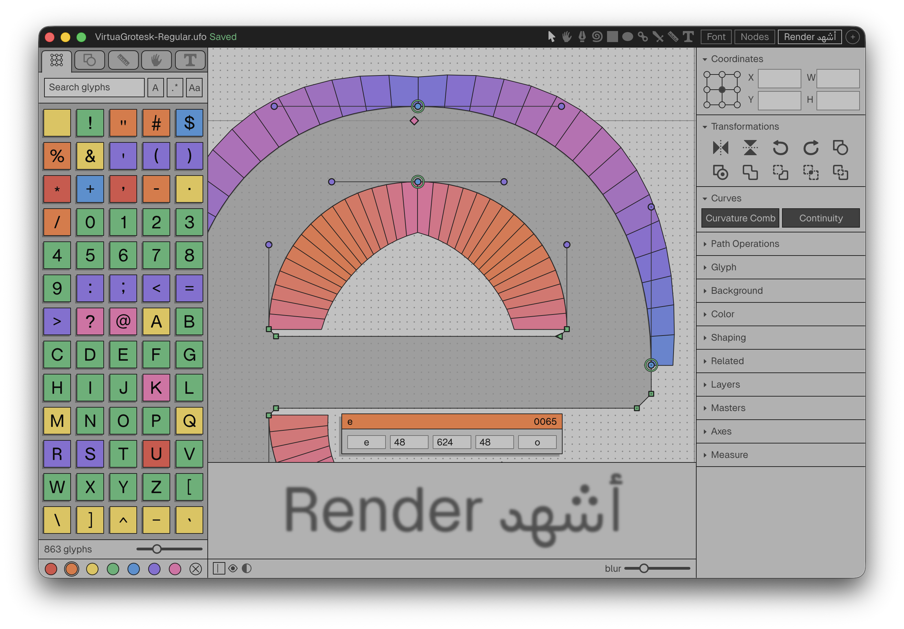Open the ruler sidebar tab

pyautogui.click(x=123, y=60)
